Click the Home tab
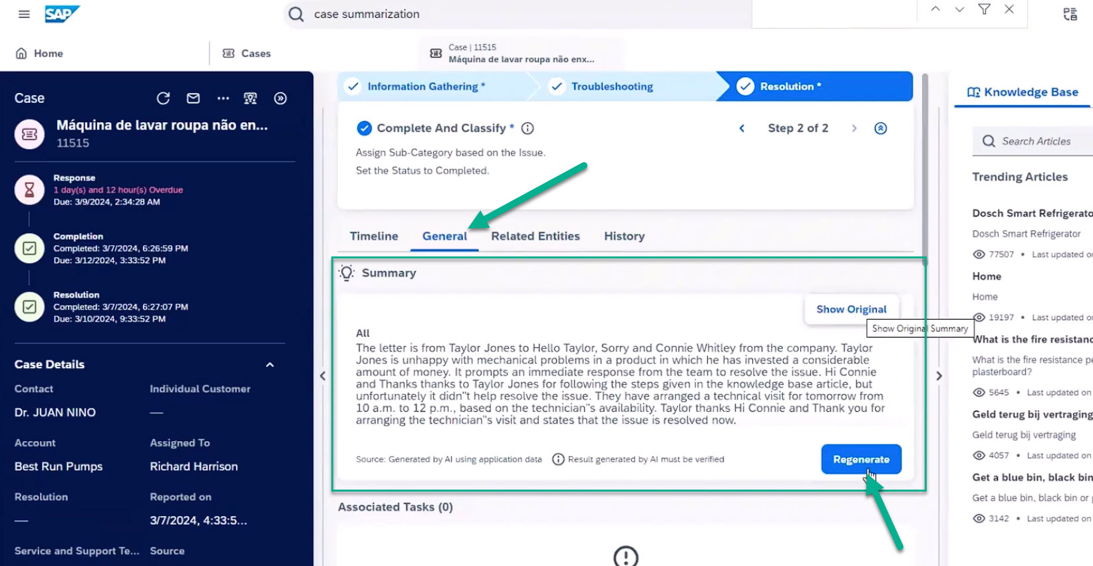1093x566 pixels. [x=40, y=53]
